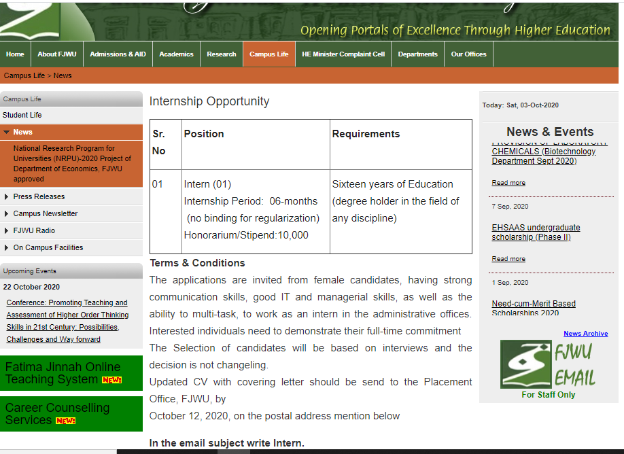
Task: Open the NRPU-2020 Project news item
Action: point(71,164)
